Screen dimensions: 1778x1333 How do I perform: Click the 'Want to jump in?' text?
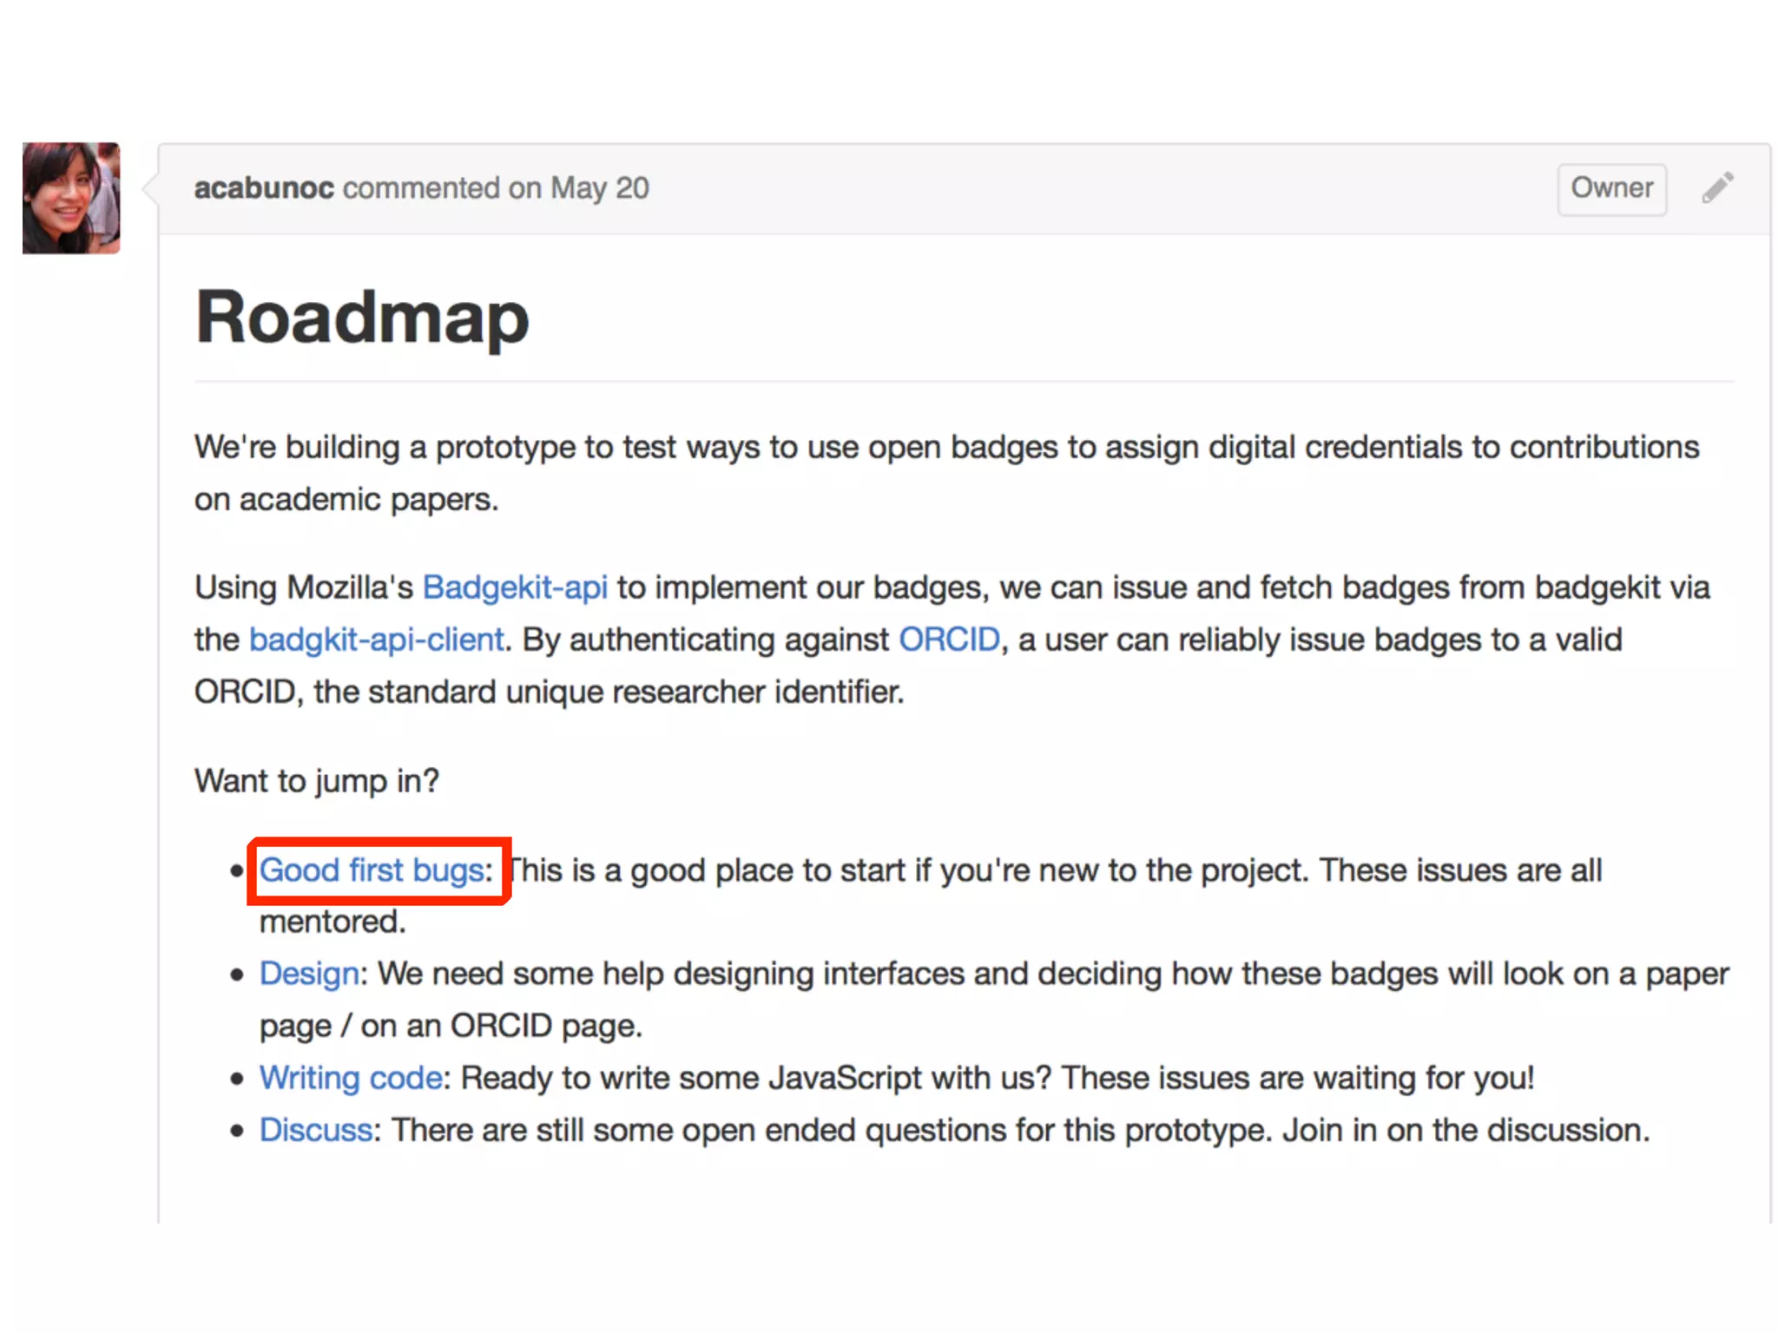pyautogui.click(x=317, y=780)
